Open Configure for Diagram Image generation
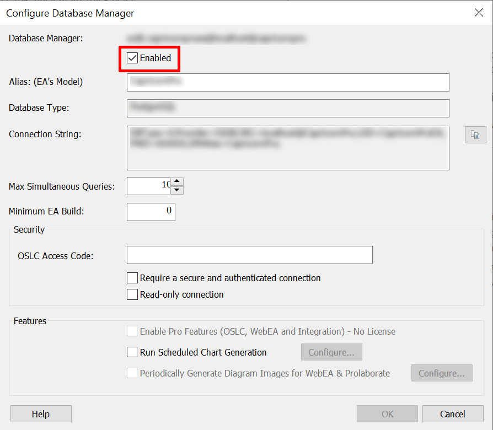This screenshot has height=430, width=493. tap(441, 373)
